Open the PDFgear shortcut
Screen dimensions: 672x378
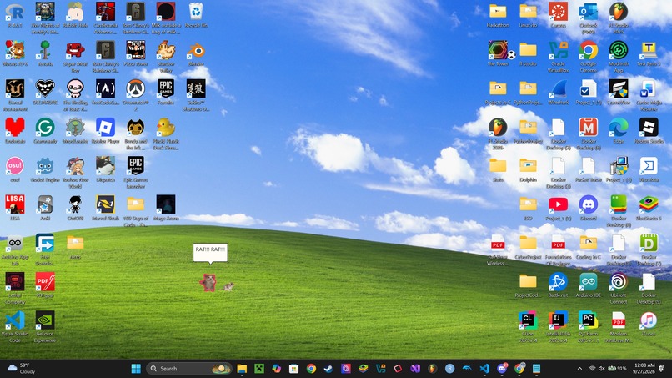click(x=45, y=282)
